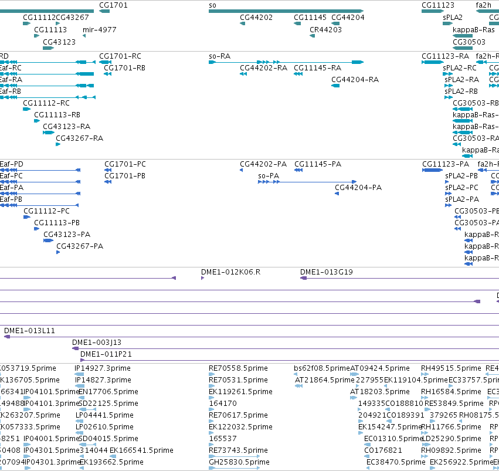Image resolution: width=499 pixels, height=471 pixels.
Task: Select the CG44204 gene label
Action: point(348,18)
